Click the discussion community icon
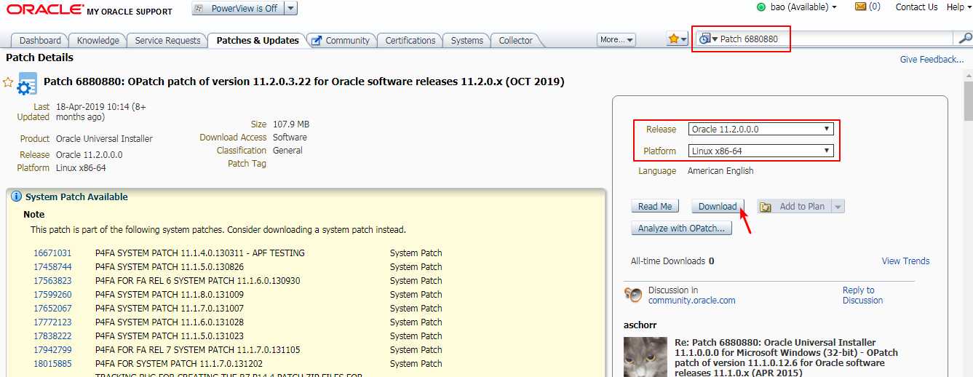Screen dimensions: 973x377 [633, 295]
